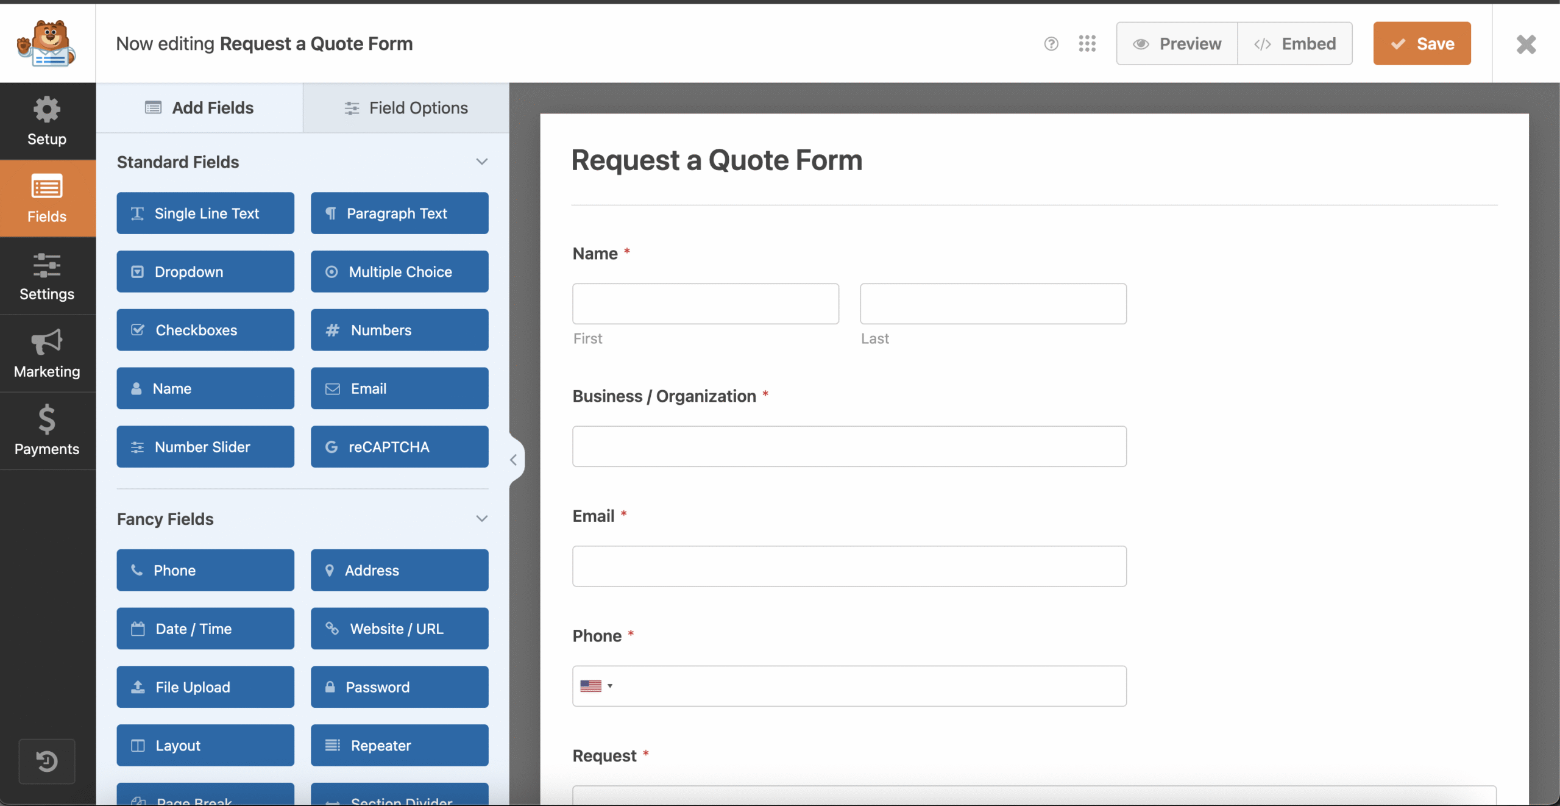The width and height of the screenshot is (1560, 806).
Task: Add a File Upload field
Action: (205, 687)
